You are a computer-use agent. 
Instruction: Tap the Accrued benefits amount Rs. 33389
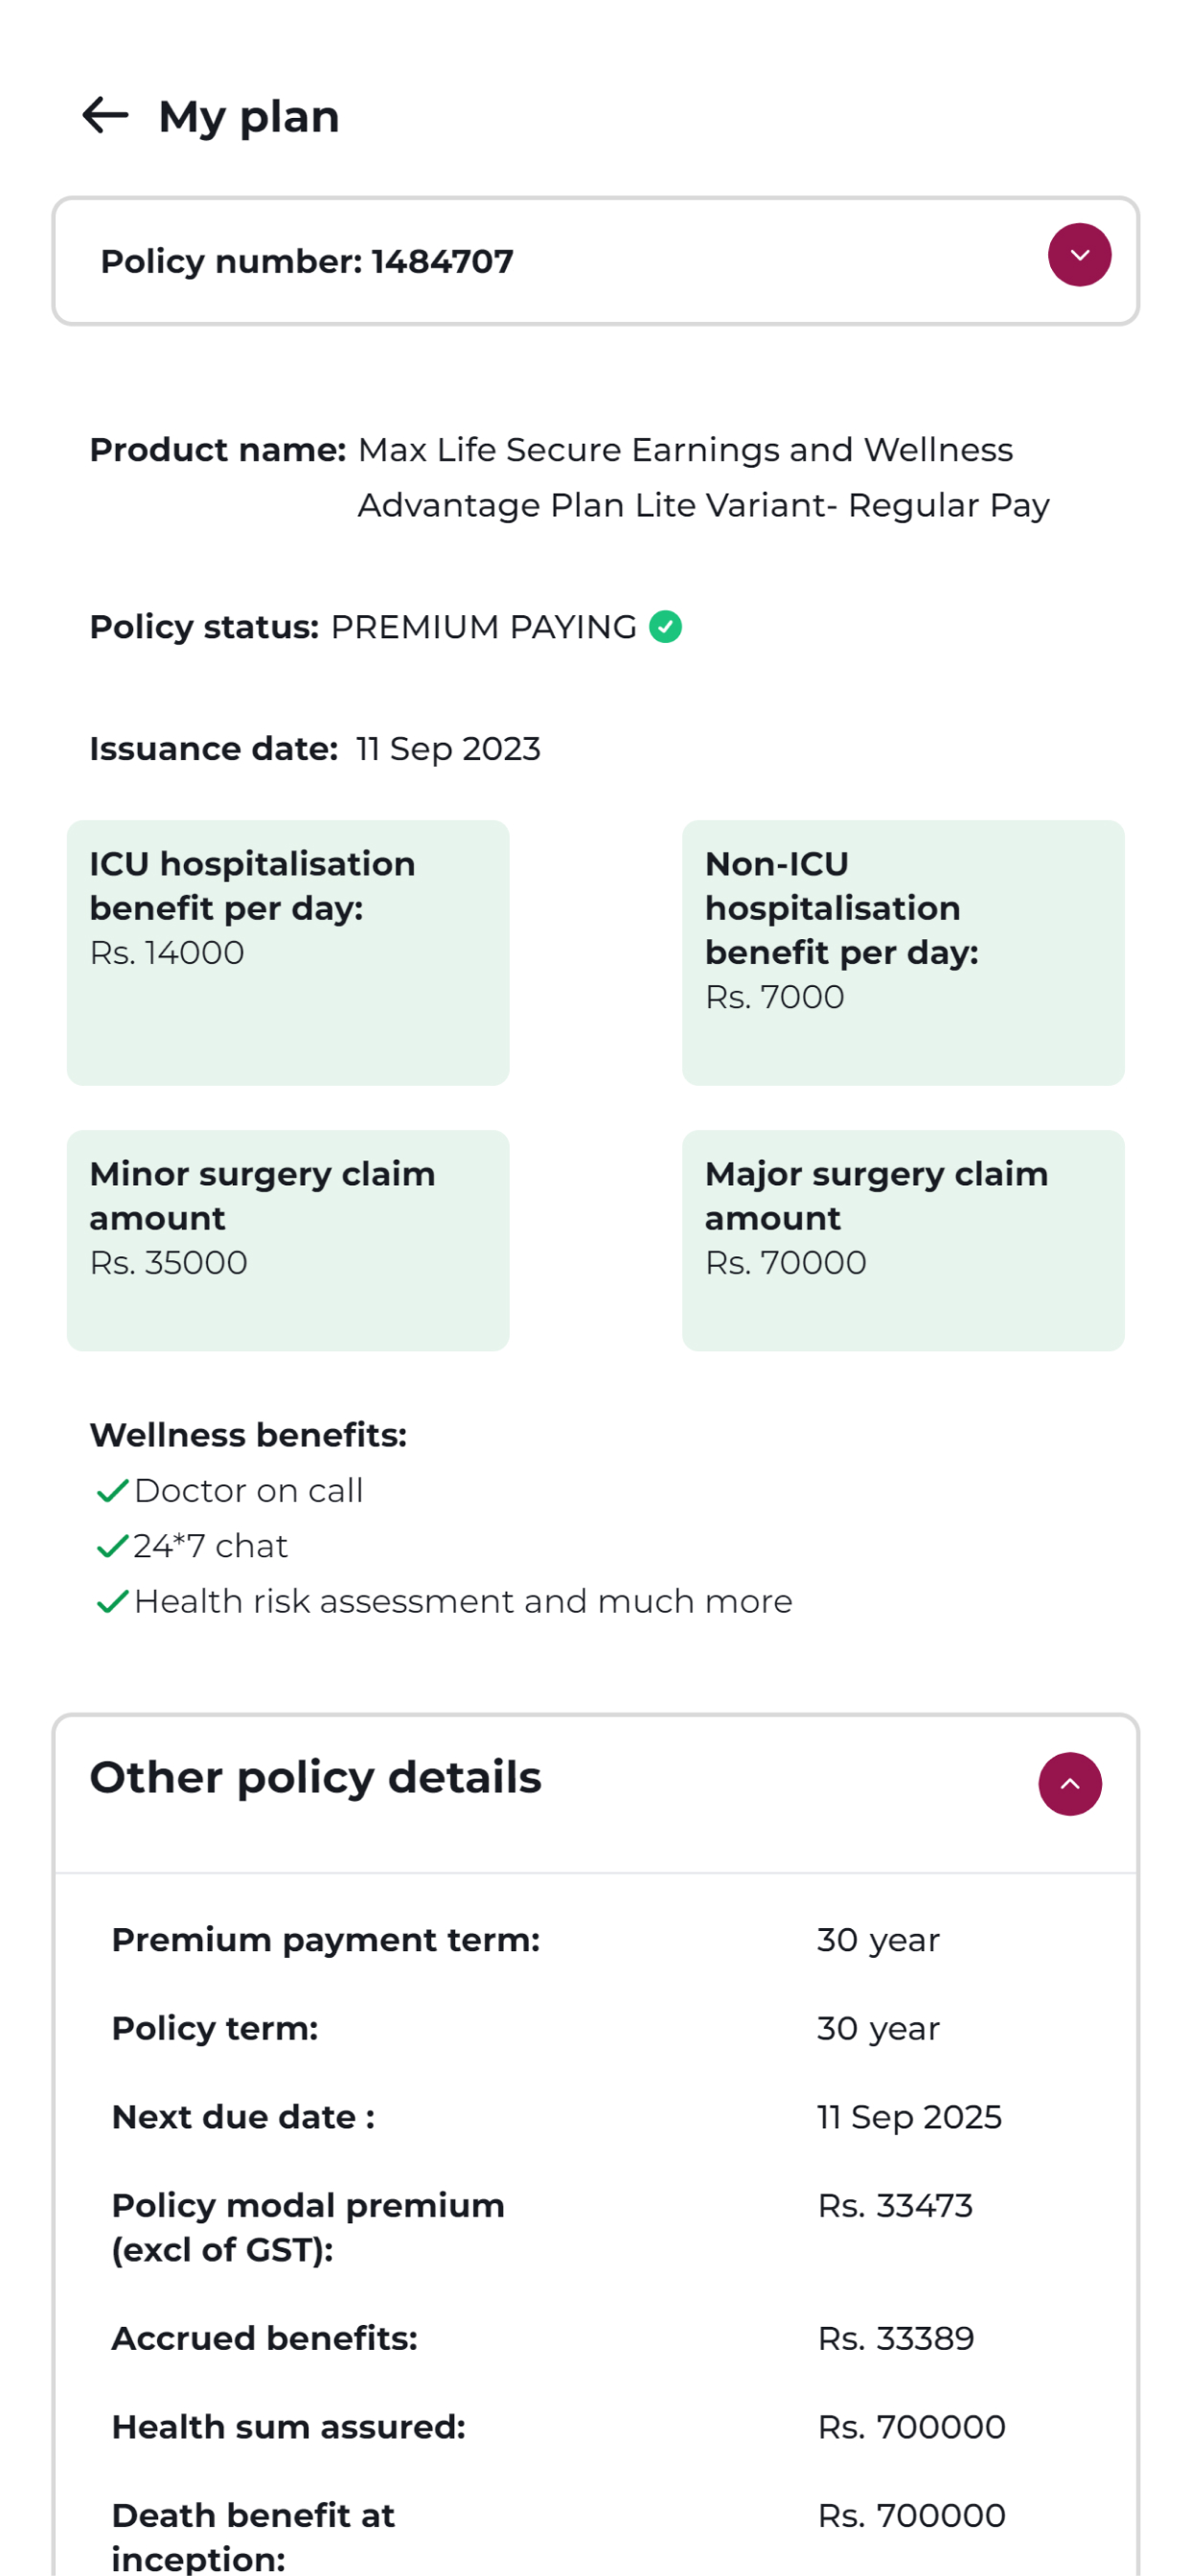pyautogui.click(x=895, y=2338)
